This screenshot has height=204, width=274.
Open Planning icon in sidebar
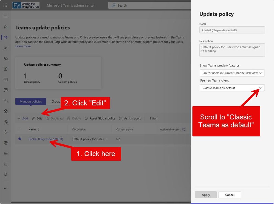tap(5, 142)
